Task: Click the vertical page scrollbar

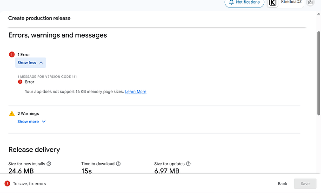Action: coord(319,73)
